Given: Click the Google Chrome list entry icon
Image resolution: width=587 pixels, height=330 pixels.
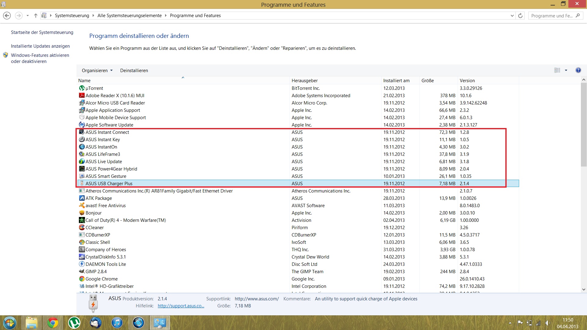Looking at the screenshot, I should [x=82, y=279].
